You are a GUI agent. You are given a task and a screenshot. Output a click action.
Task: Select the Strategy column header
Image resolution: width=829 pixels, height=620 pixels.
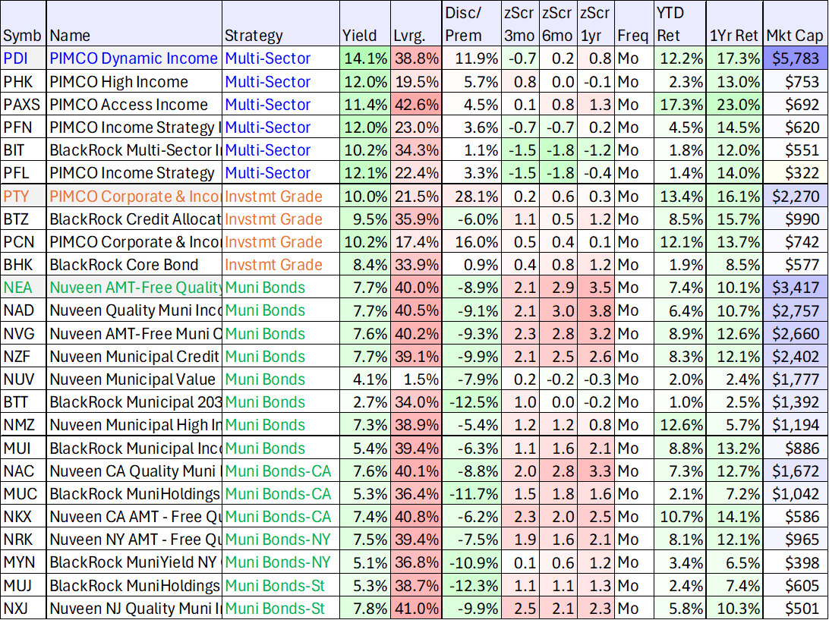point(281,24)
